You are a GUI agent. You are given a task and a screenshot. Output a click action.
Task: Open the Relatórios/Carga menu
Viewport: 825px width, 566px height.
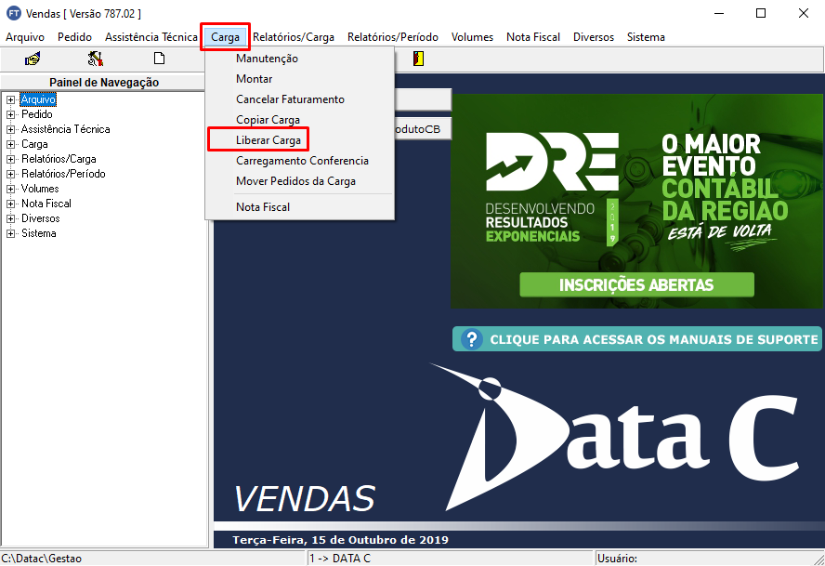[x=294, y=37]
